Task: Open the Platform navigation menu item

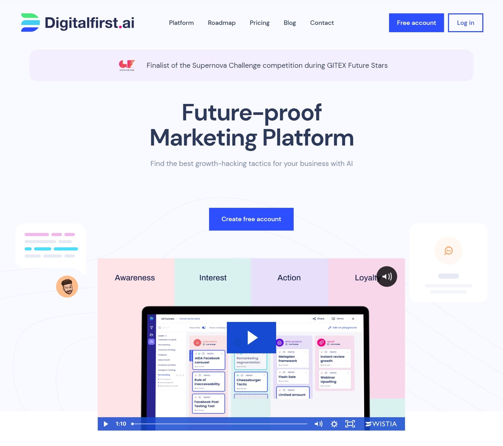Action: point(182,23)
